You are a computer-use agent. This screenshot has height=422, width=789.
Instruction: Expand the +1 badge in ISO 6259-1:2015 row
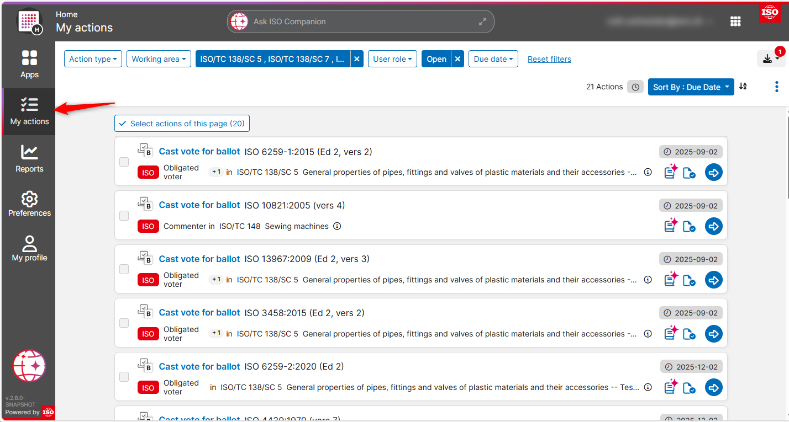216,172
